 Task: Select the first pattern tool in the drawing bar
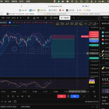67,24
